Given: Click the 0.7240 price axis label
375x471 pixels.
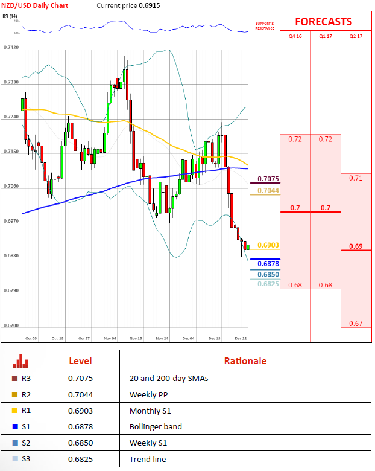Looking at the screenshot, I should tap(11, 117).
